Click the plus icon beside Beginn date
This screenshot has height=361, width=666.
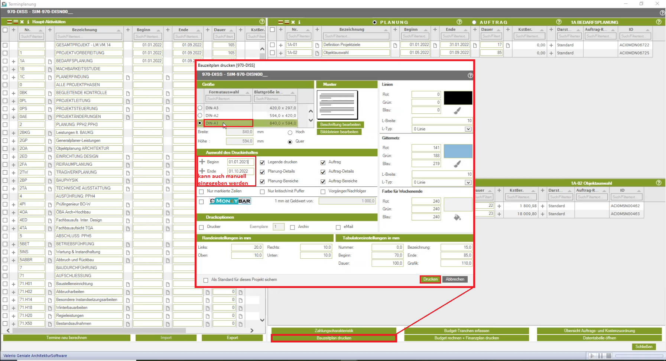pos(202,162)
